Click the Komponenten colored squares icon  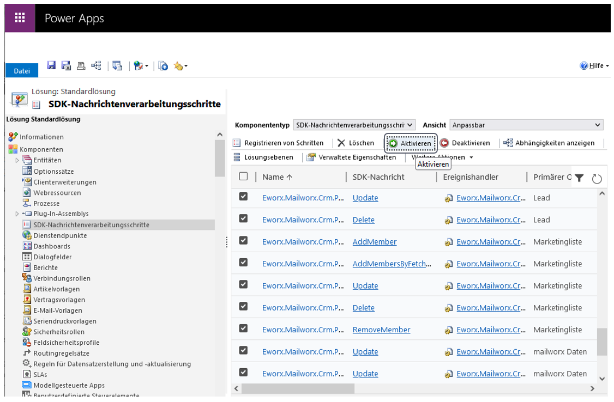tap(13, 149)
